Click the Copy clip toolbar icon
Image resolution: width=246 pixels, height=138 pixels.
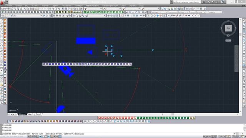coord(27,8)
